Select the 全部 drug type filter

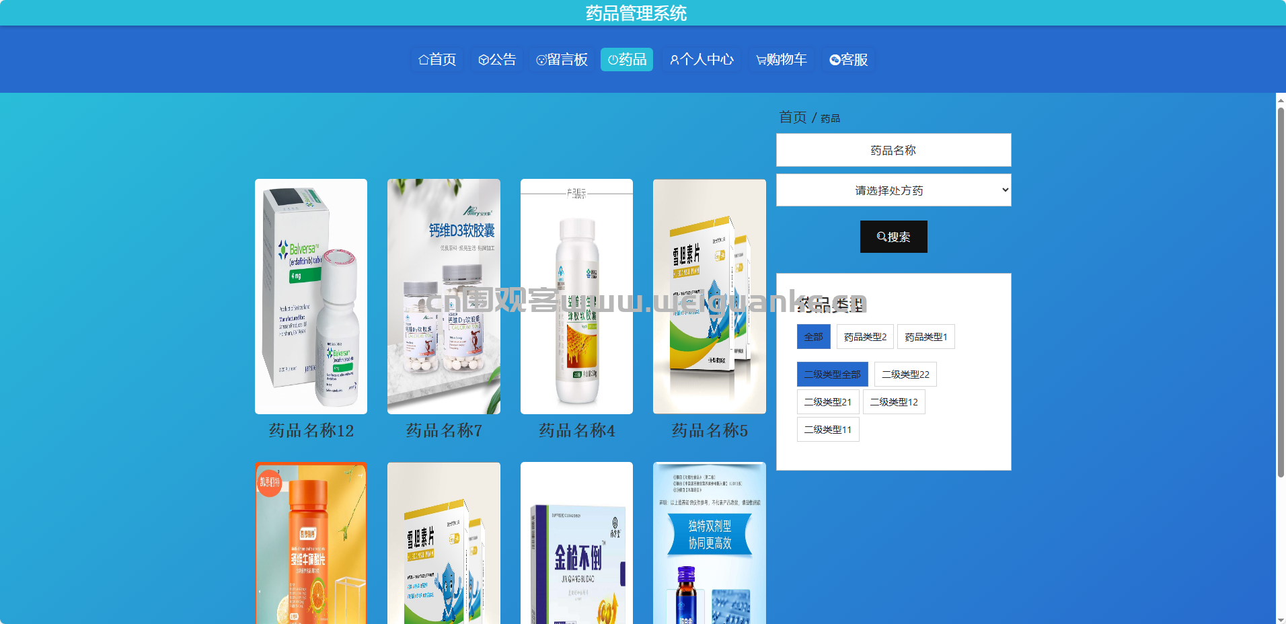pos(813,337)
